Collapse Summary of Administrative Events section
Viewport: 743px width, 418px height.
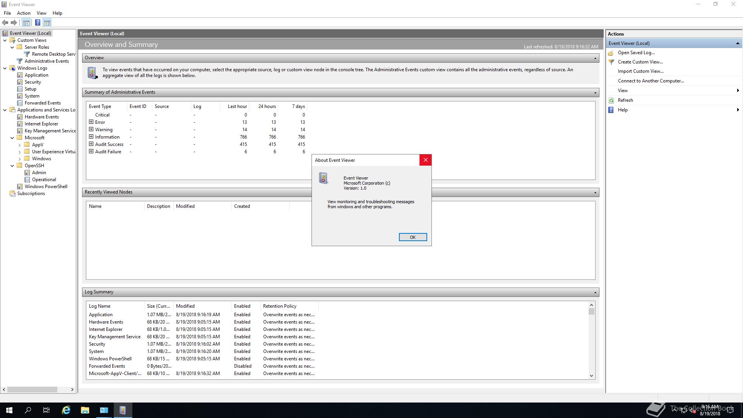(595, 93)
